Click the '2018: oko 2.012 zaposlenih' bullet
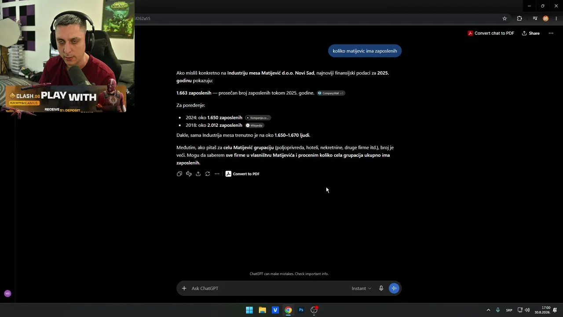Image resolution: width=563 pixels, height=317 pixels. coord(214,125)
